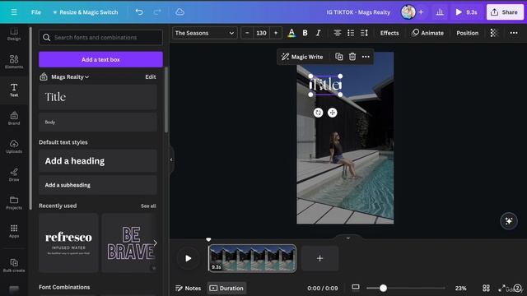Click the move handle below Title
Image resolution: width=527 pixels, height=296 pixels.
click(333, 113)
